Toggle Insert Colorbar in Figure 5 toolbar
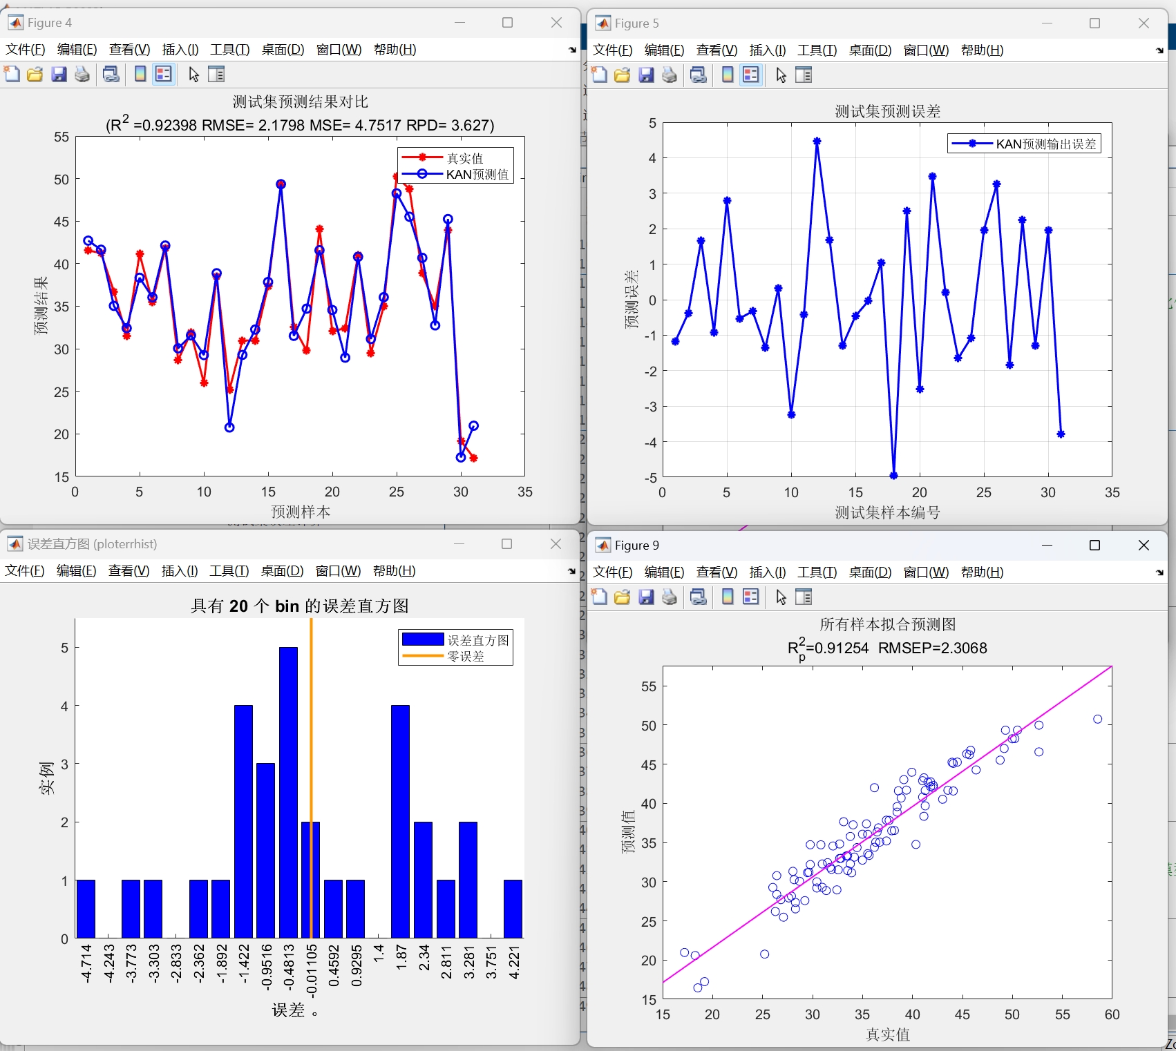 (x=728, y=75)
